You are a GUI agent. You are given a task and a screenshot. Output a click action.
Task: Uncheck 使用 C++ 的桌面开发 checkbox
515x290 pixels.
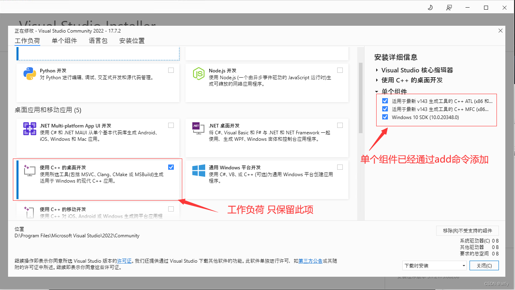point(171,167)
